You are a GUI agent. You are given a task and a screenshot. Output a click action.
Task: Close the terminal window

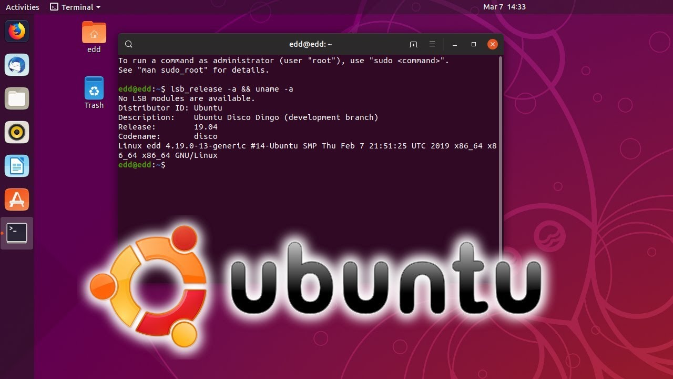(x=492, y=45)
